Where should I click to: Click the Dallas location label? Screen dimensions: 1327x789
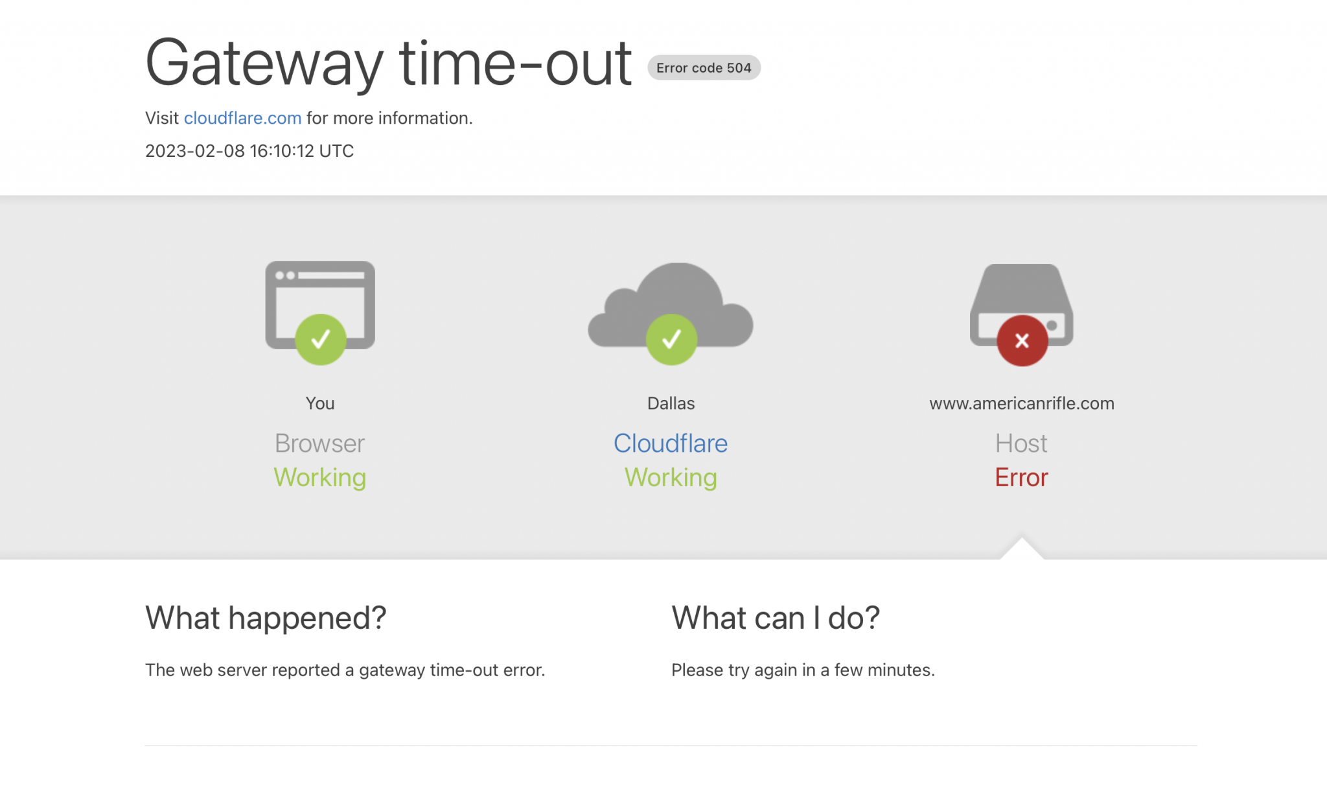click(x=671, y=403)
